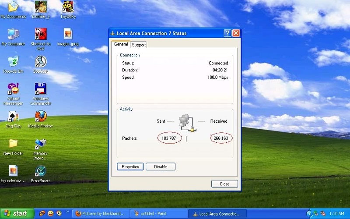This screenshot has height=219, width=350.
Task: Click the Properties button
Action: [130, 166]
